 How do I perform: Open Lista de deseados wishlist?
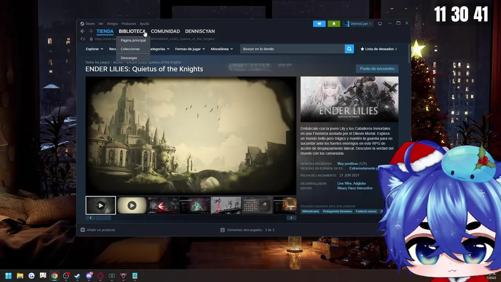click(x=378, y=49)
